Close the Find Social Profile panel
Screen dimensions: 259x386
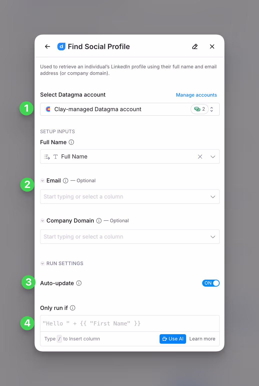click(212, 47)
